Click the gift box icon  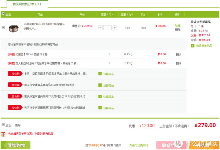tap(3, 134)
